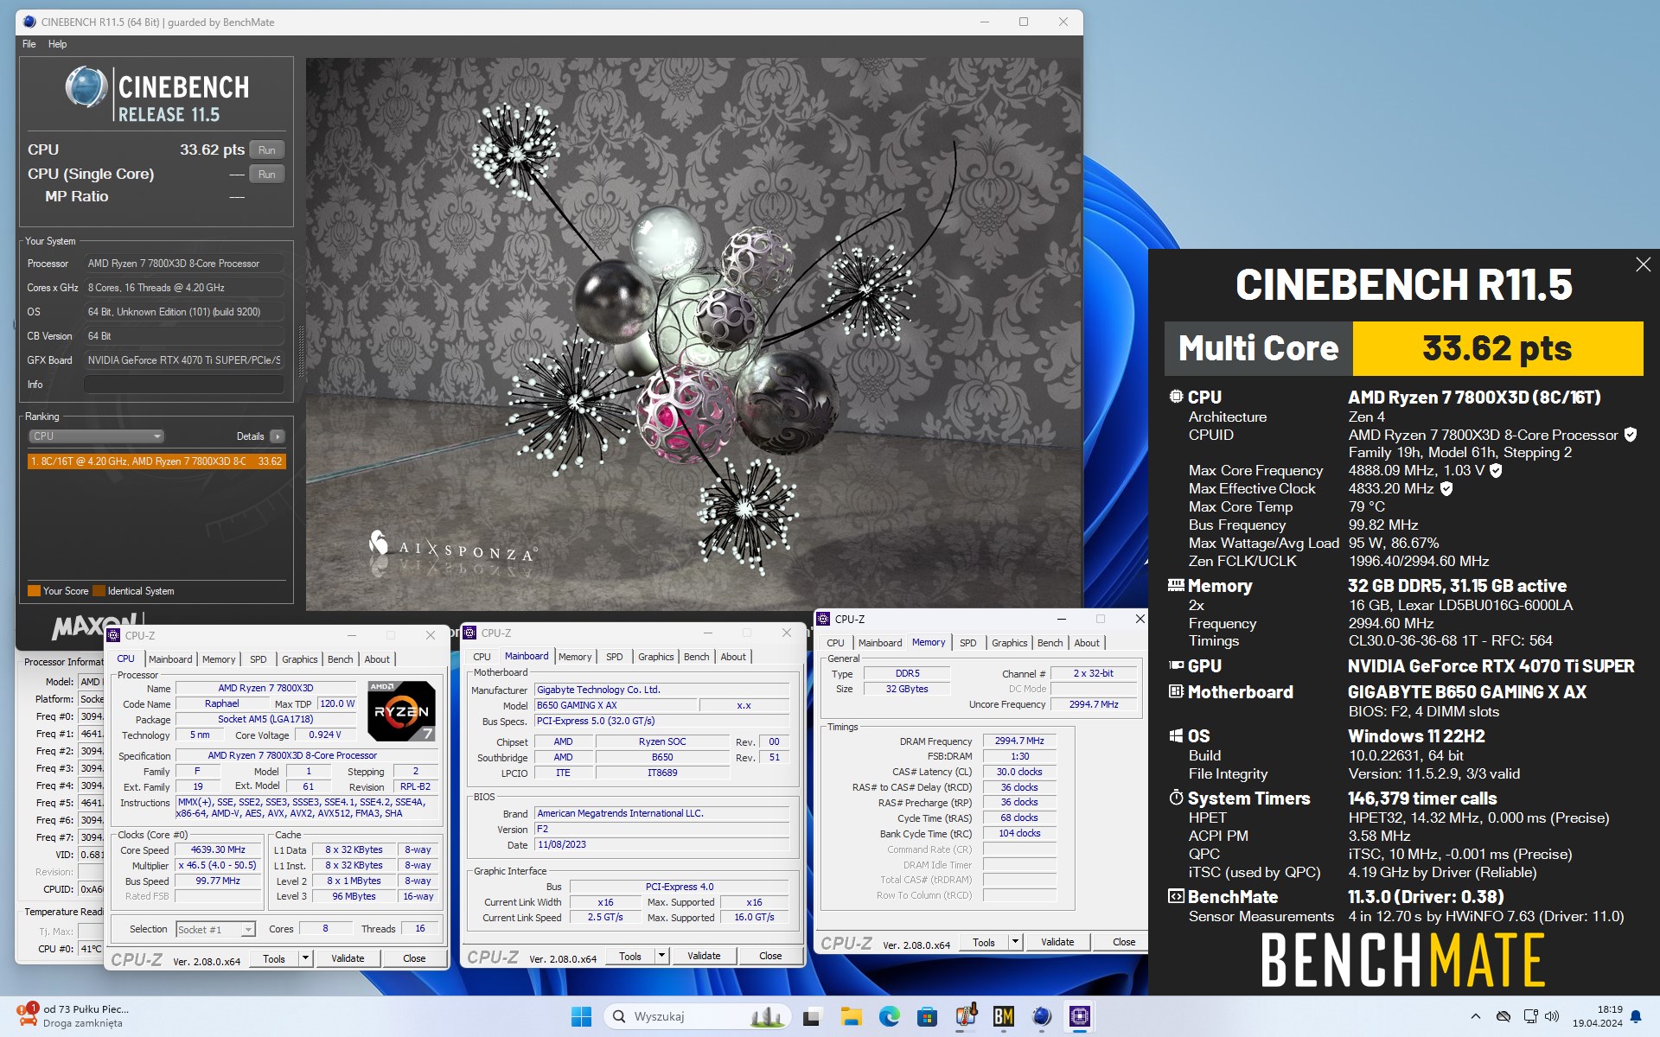Click Validate in the CPU tab CPU-Z window
This screenshot has height=1037, width=1660.
(x=348, y=958)
